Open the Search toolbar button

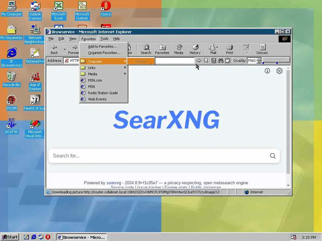[146, 49]
